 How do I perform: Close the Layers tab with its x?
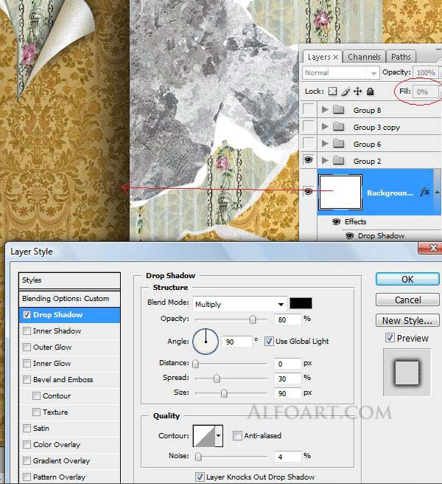tap(335, 57)
